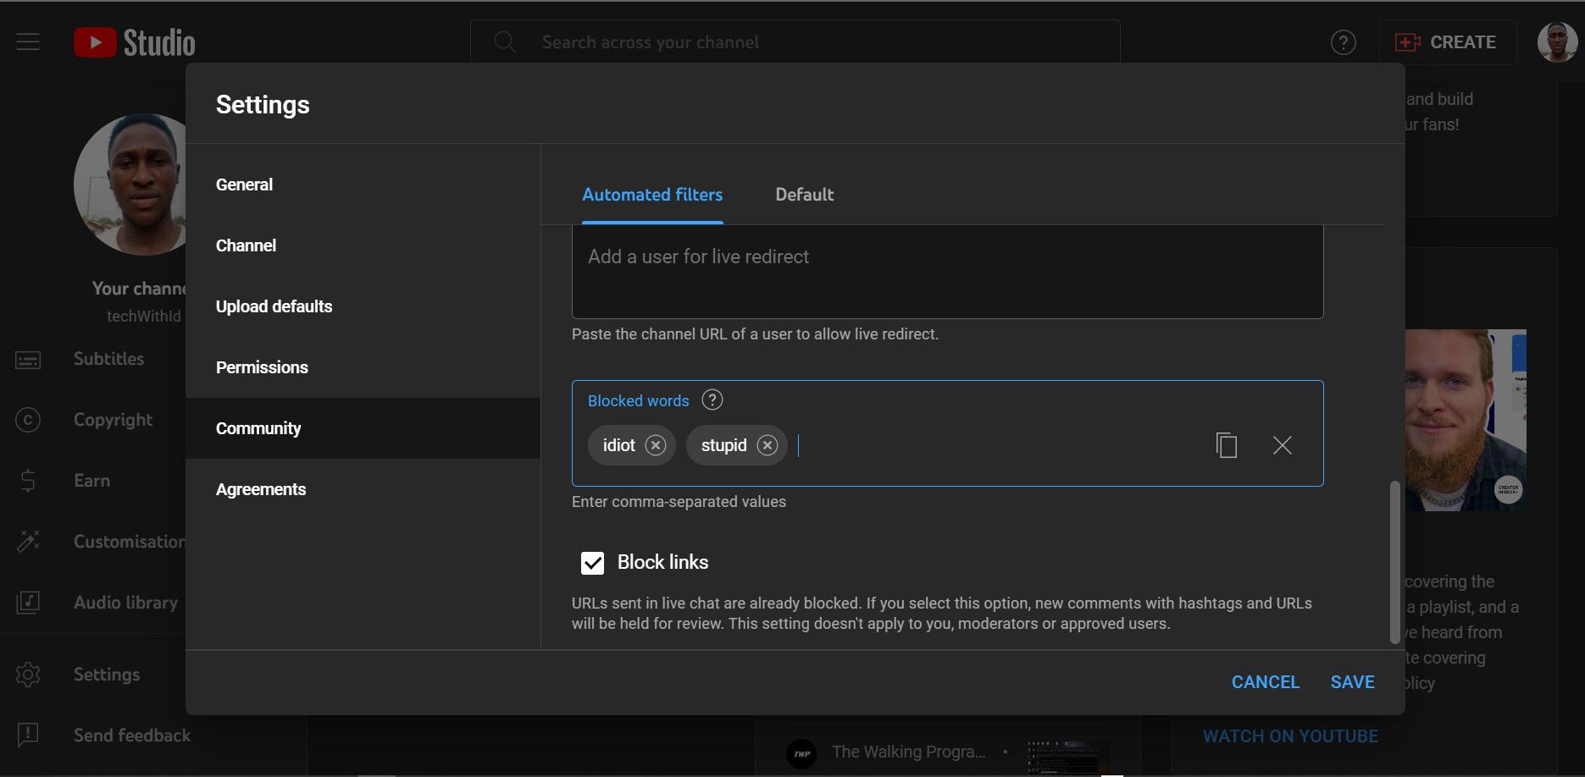Uncheck the Block links checkbox
The width and height of the screenshot is (1585, 777).
pyautogui.click(x=592, y=563)
